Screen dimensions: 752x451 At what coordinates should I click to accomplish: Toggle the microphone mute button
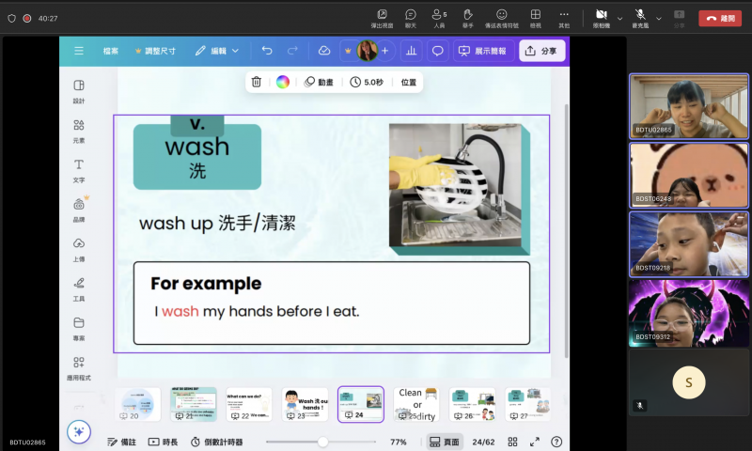(640, 18)
